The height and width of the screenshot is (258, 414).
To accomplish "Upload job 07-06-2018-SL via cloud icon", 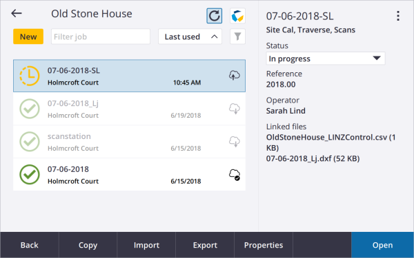I will (x=234, y=76).
